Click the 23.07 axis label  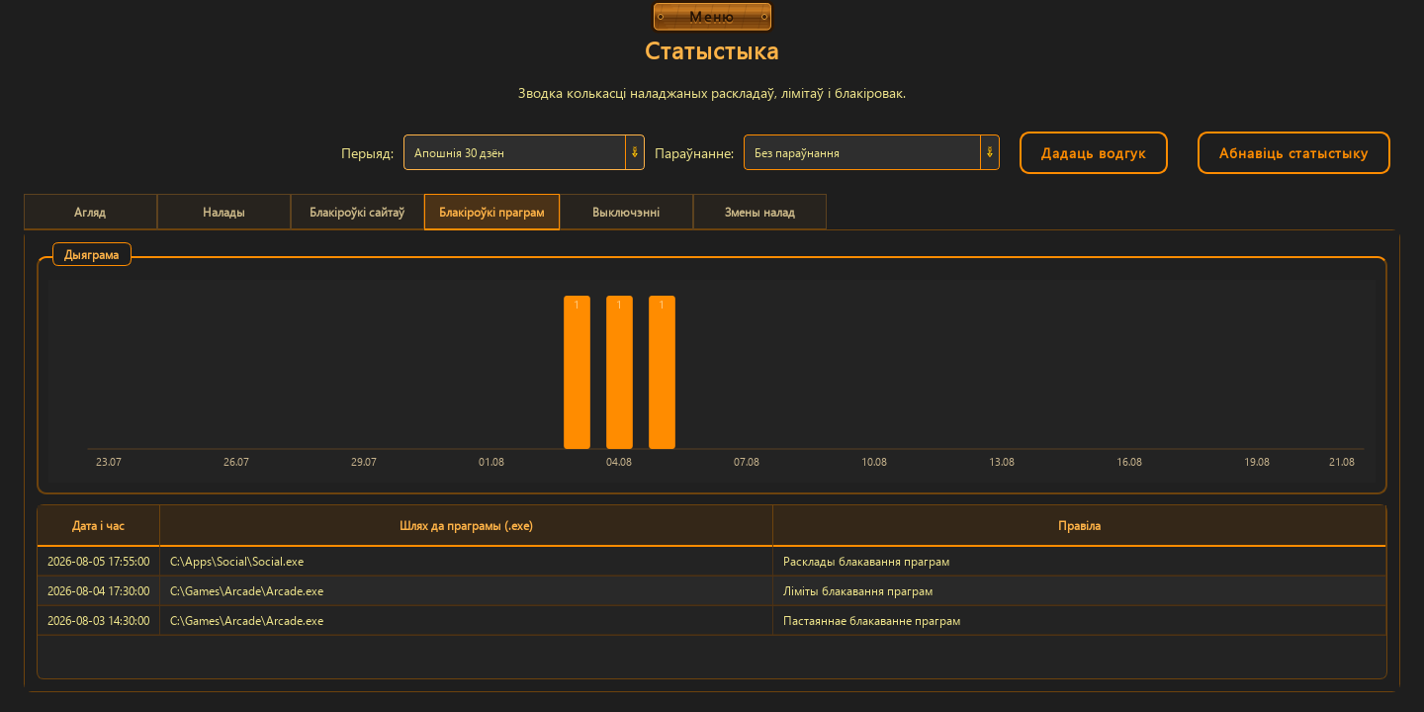click(109, 462)
